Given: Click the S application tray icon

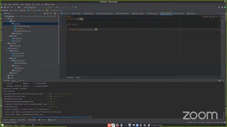Looking at the screenshot, I should pyautogui.click(x=113, y=125).
